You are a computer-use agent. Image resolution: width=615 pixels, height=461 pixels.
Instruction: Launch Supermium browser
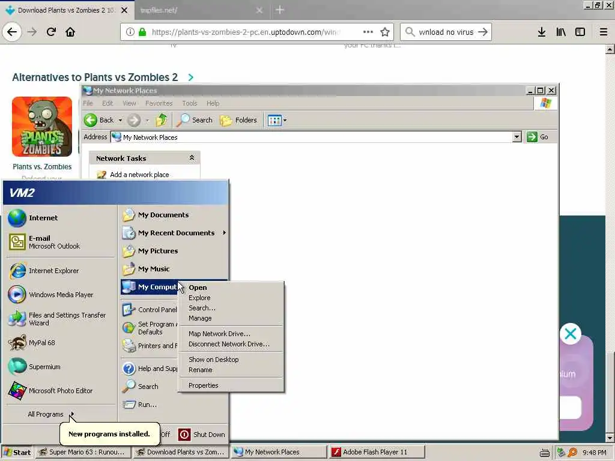[60, 367]
